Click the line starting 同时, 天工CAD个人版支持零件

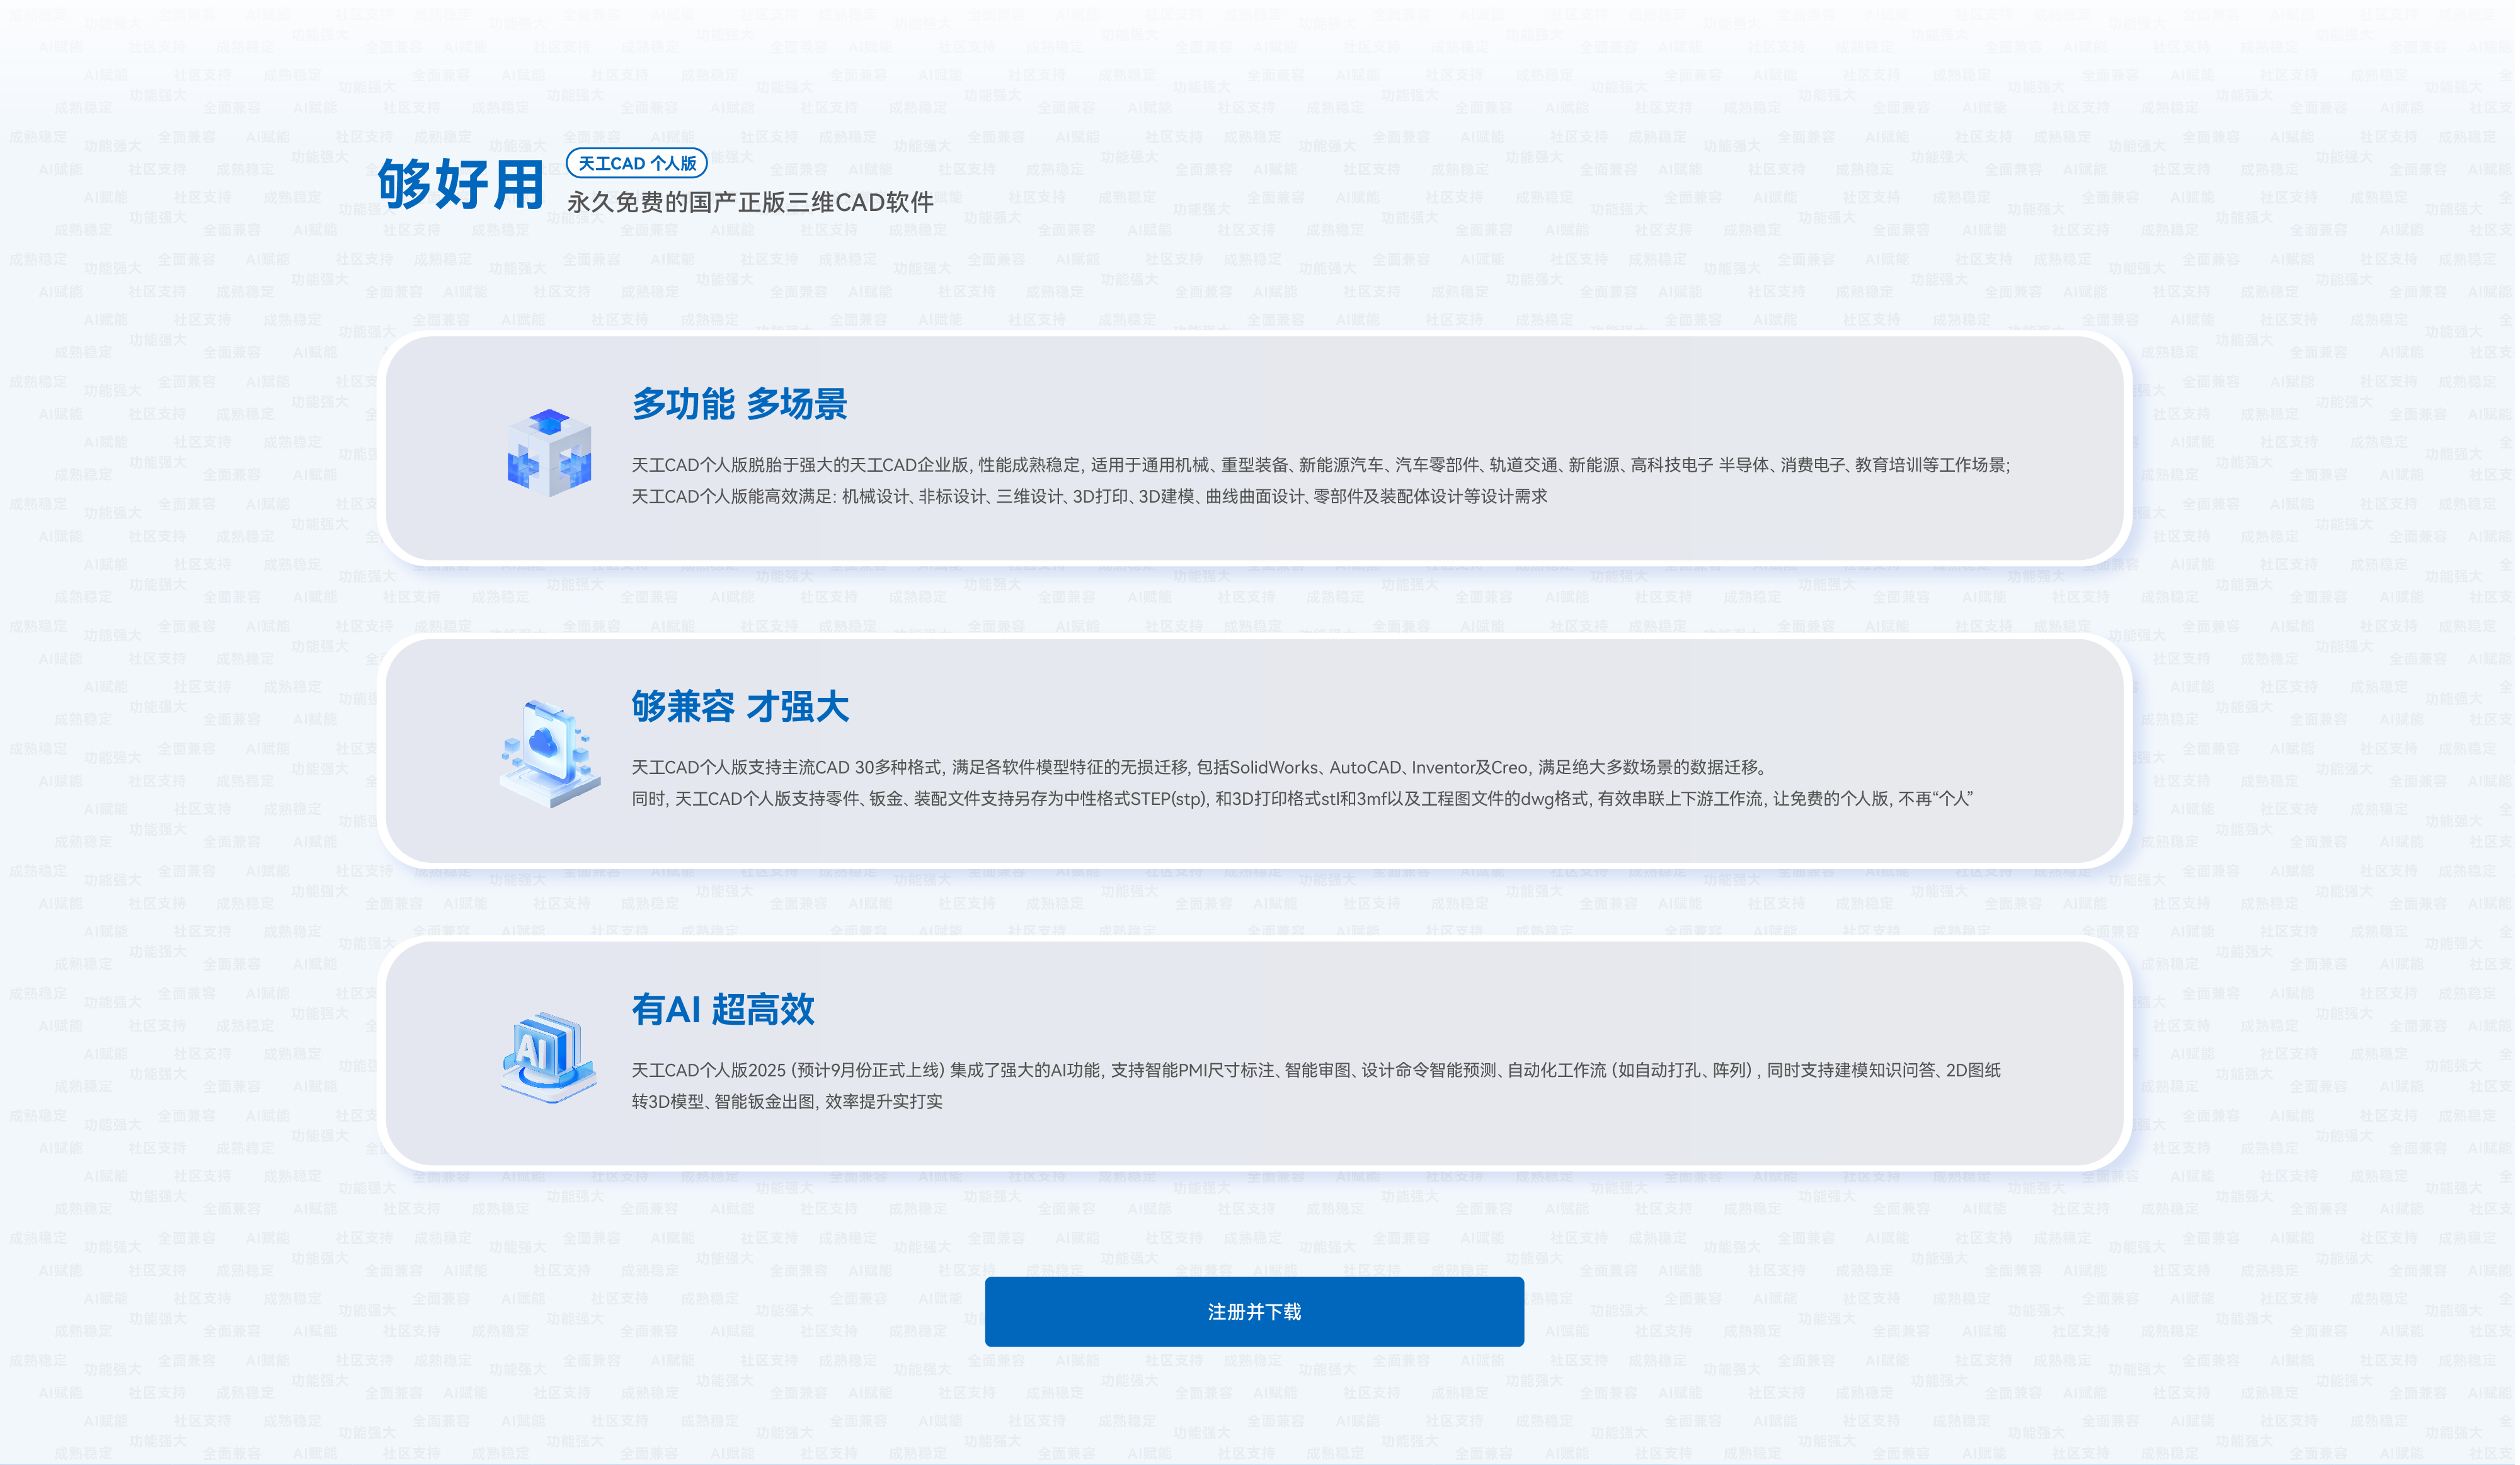pos(1300,799)
